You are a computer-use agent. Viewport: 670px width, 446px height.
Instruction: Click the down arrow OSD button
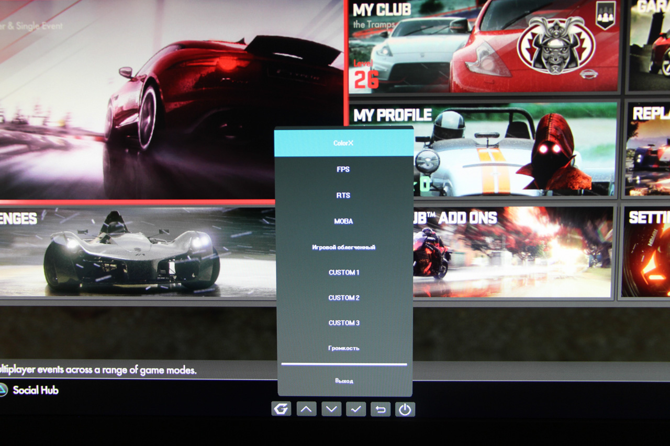(331, 409)
